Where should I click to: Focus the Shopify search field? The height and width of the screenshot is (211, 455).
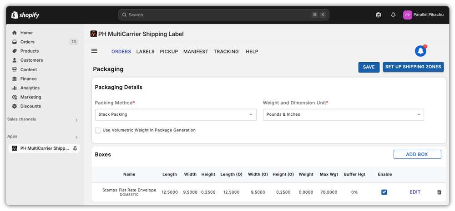(x=223, y=15)
